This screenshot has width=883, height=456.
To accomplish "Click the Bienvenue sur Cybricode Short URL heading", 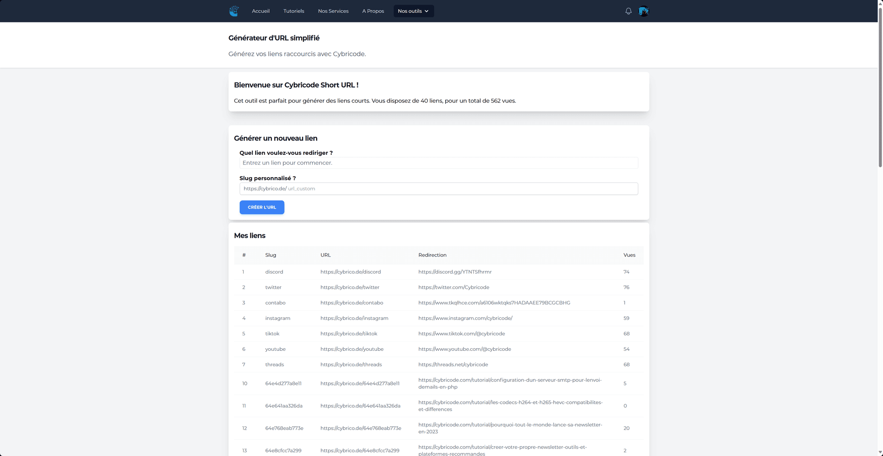I will click(296, 85).
